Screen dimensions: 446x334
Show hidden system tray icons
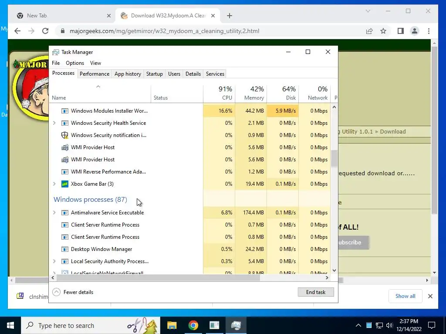point(358,325)
